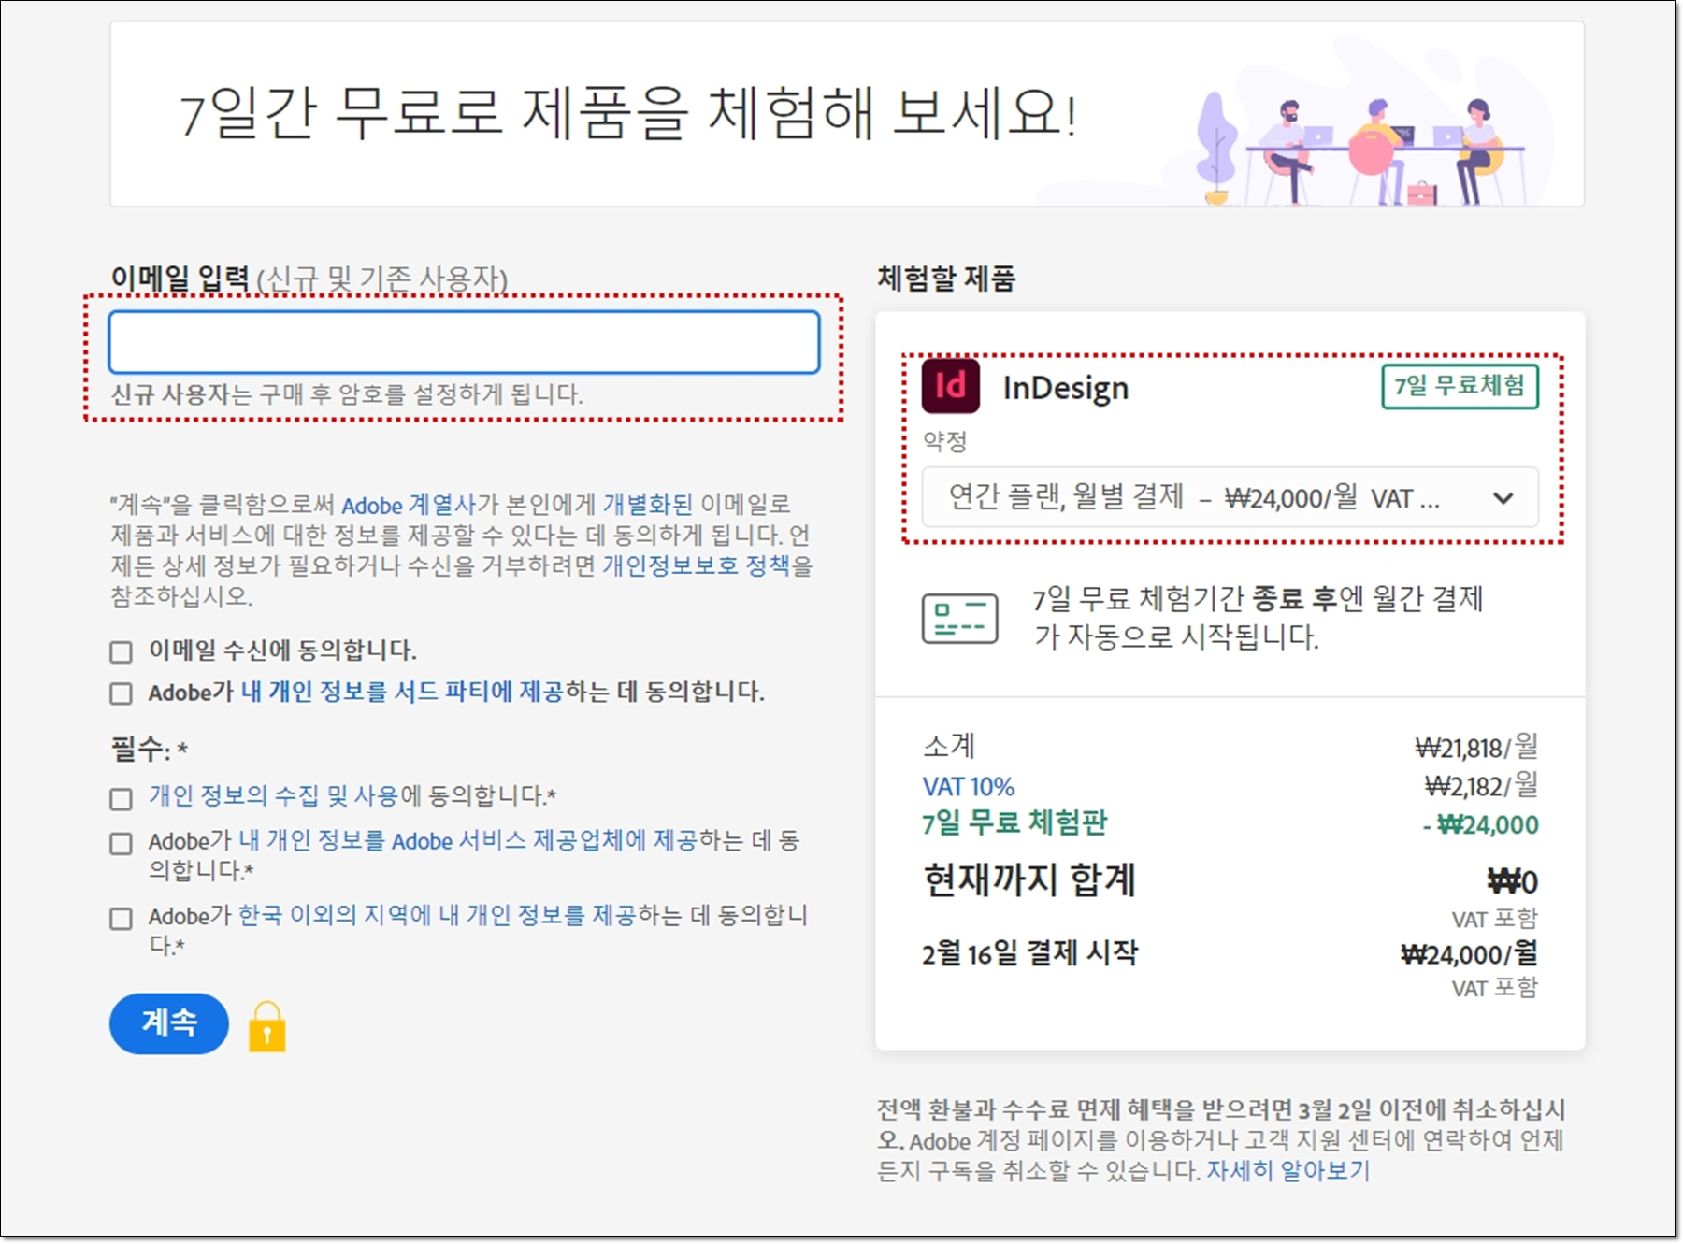
Task: Click the 7일 무료 체험판 discount label
Action: tap(1014, 822)
